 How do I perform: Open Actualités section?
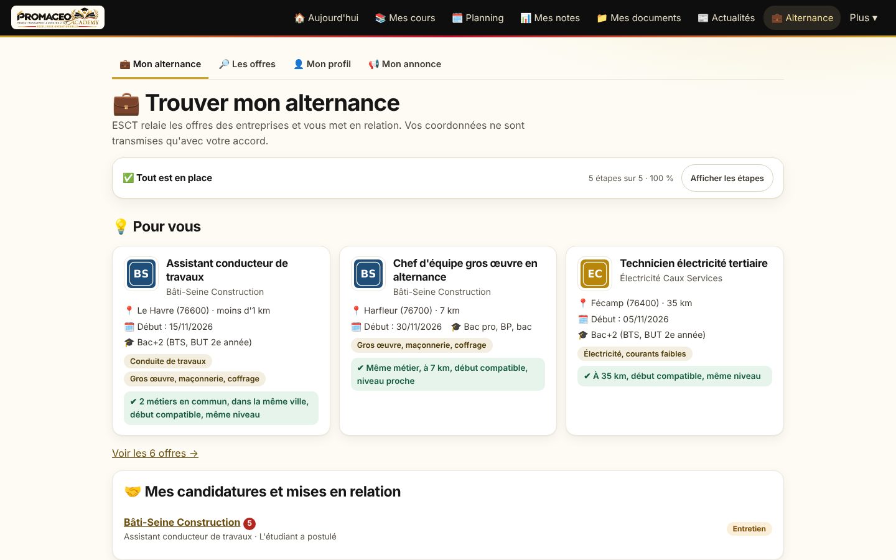[726, 17]
